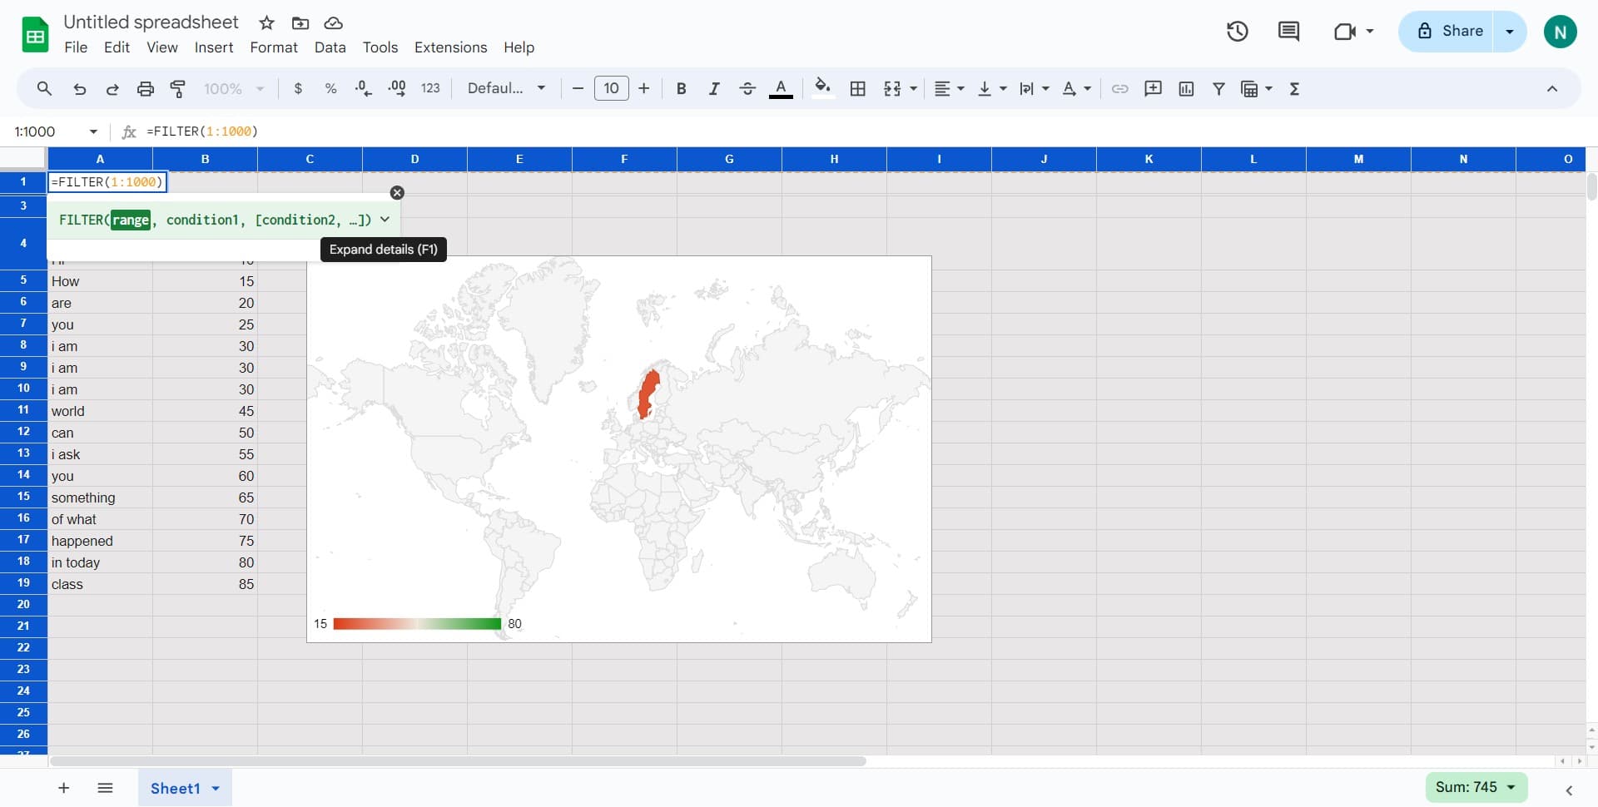Close the formula help popup

pos(397,193)
